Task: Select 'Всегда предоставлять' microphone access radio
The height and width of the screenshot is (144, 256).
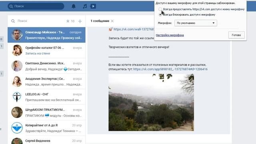Action: [x=160, y=9]
